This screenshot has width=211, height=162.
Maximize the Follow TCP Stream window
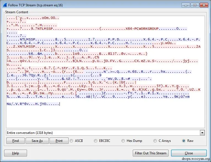195,5
